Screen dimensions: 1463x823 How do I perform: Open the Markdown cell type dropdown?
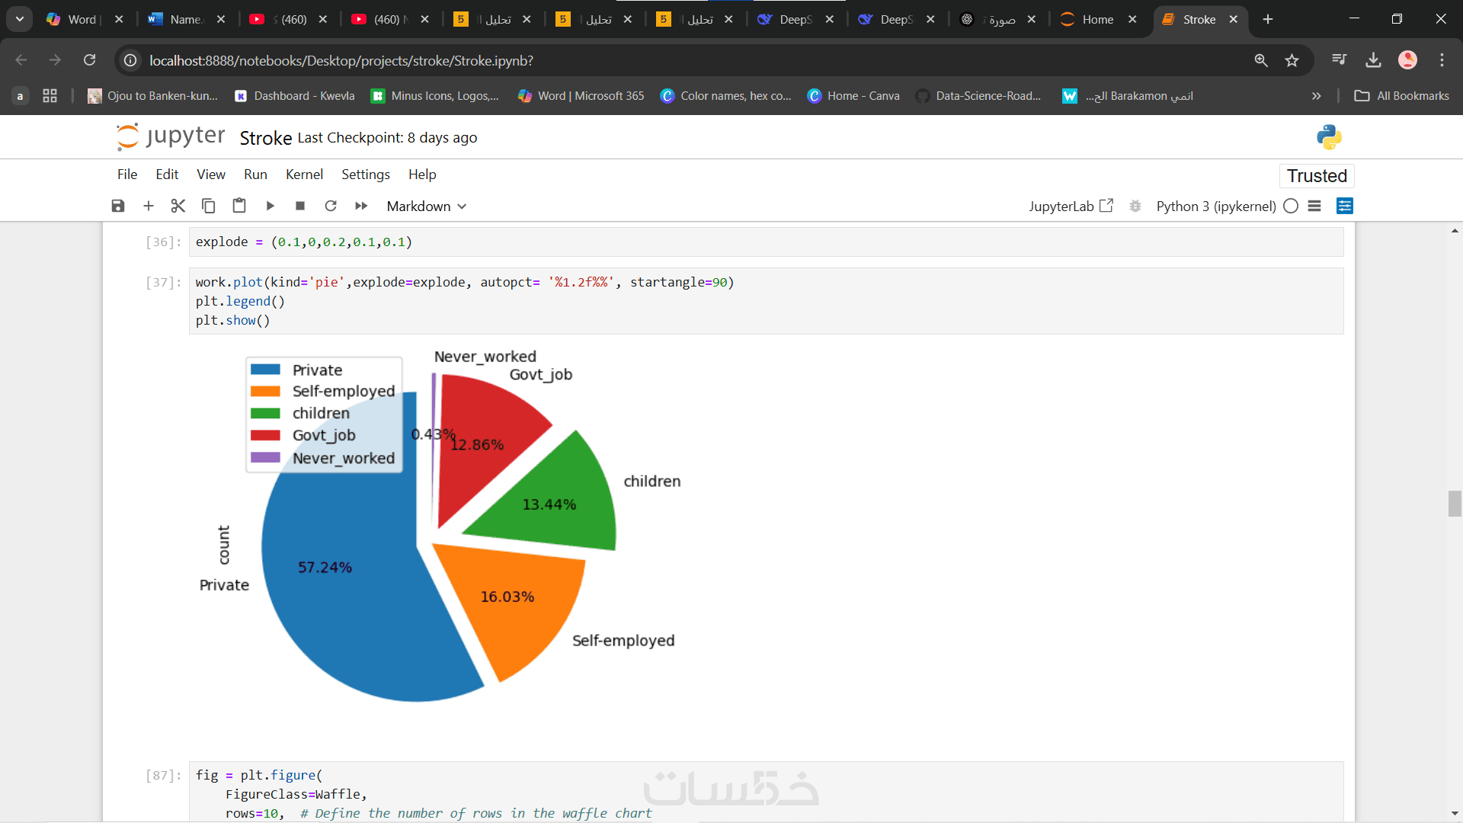(426, 206)
